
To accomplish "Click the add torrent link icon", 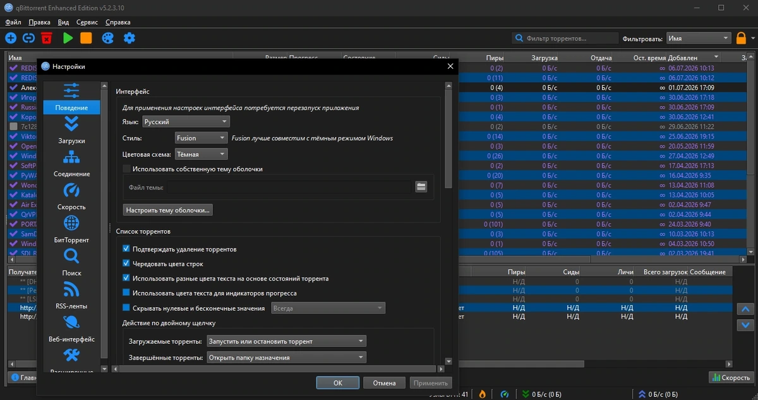I will coord(28,38).
